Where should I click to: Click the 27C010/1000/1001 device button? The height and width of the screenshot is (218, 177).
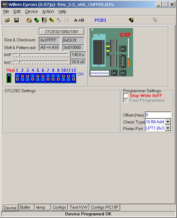point(62,32)
